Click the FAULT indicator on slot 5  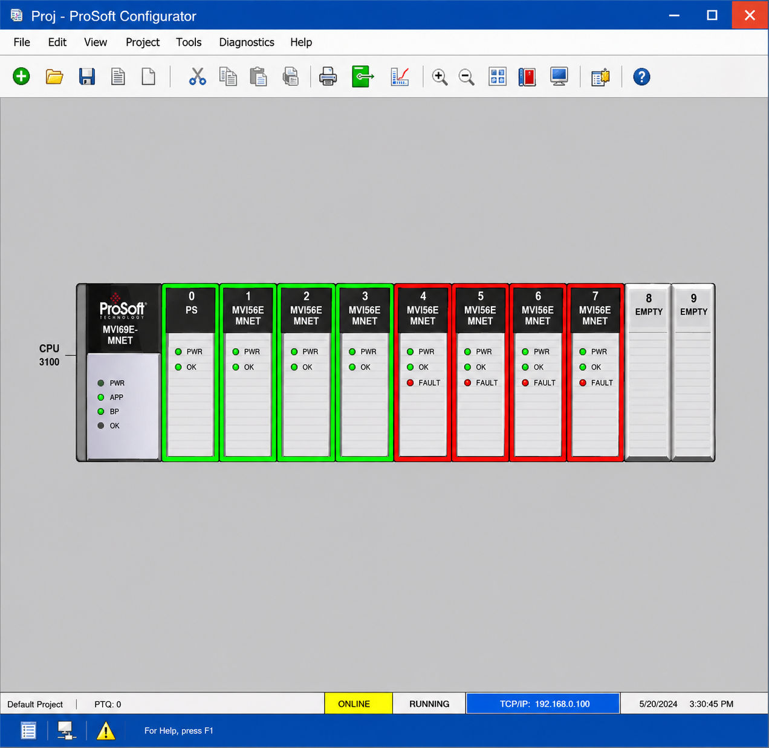click(481, 383)
